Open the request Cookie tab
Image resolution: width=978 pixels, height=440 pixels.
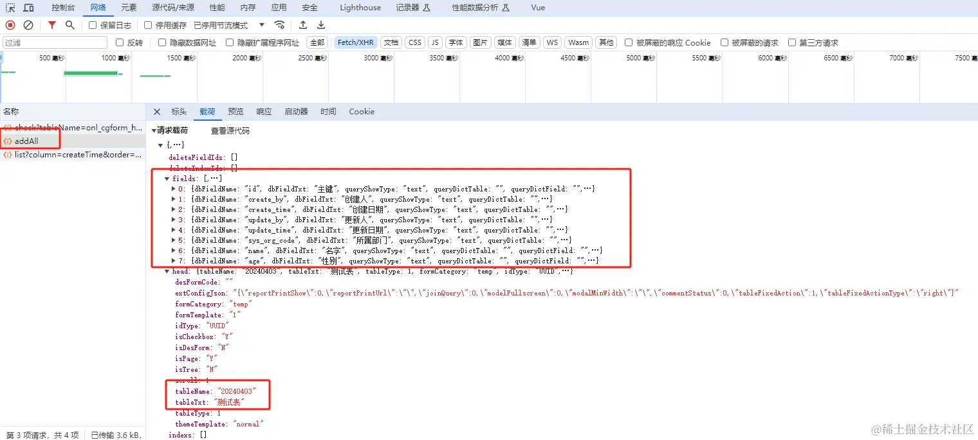coord(362,112)
